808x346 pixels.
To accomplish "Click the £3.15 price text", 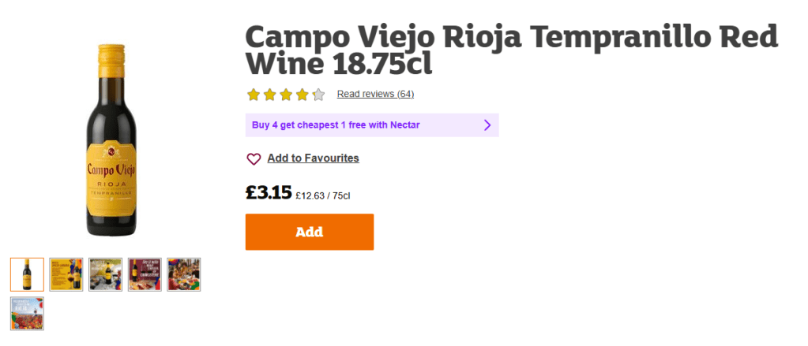I will pos(269,193).
